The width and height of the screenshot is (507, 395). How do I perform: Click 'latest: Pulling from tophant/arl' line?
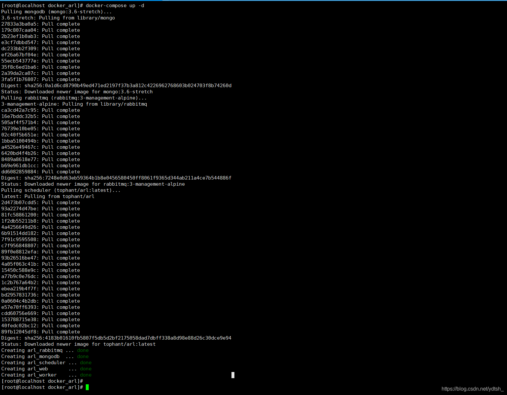coord(48,196)
